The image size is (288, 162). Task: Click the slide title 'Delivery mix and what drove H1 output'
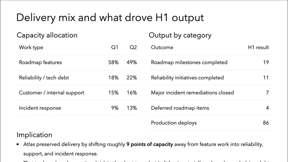click(110, 17)
